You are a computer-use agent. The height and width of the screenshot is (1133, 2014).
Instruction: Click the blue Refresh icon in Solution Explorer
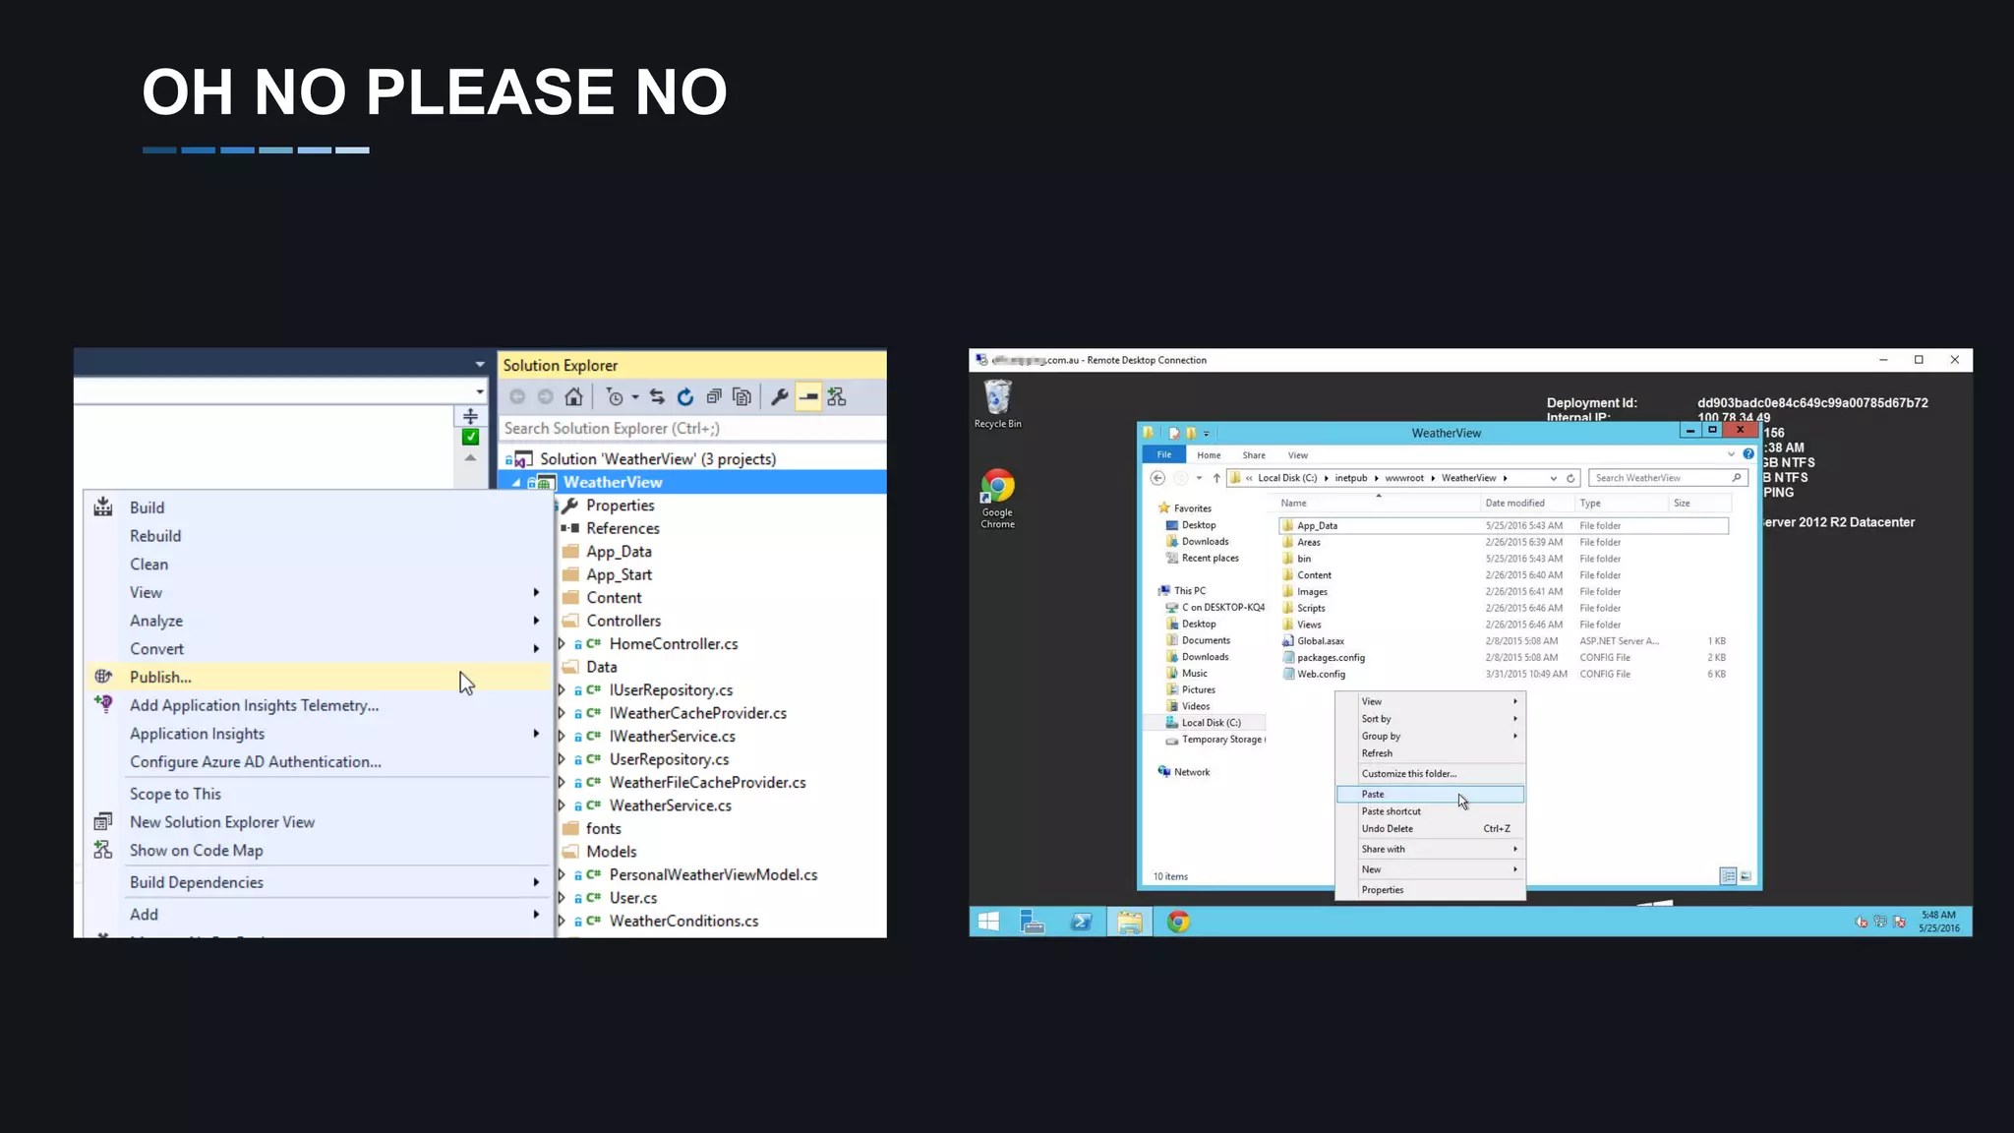685,397
